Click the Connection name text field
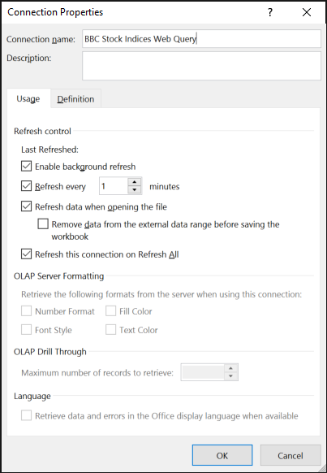The width and height of the screenshot is (327, 473). (201, 39)
